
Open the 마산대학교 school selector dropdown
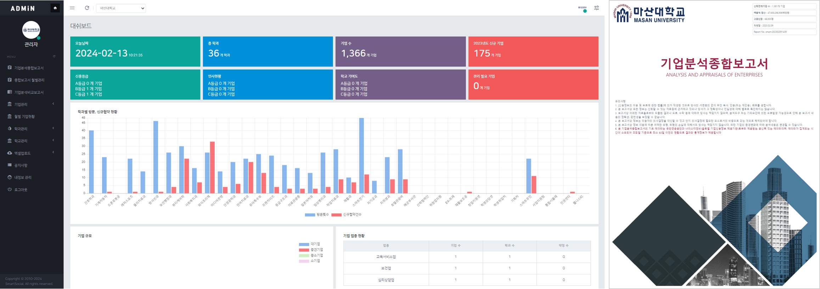[121, 8]
